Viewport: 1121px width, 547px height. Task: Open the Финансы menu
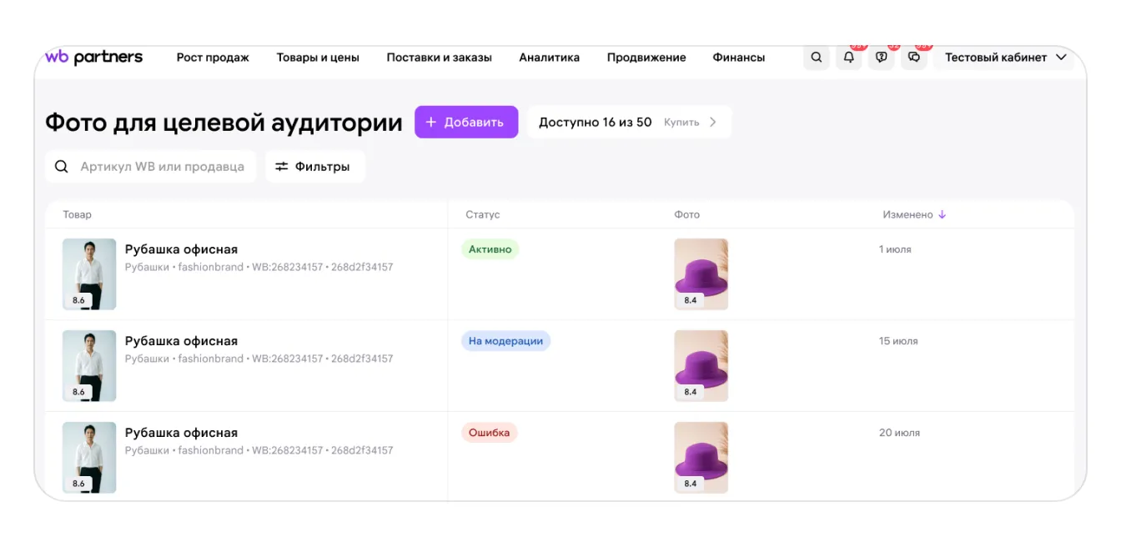coord(739,58)
